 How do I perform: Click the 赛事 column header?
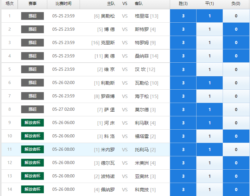click(32, 3)
